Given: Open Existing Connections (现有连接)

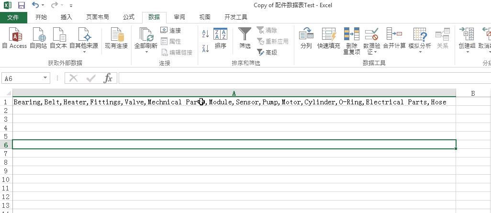Looking at the screenshot, I should click(116, 38).
